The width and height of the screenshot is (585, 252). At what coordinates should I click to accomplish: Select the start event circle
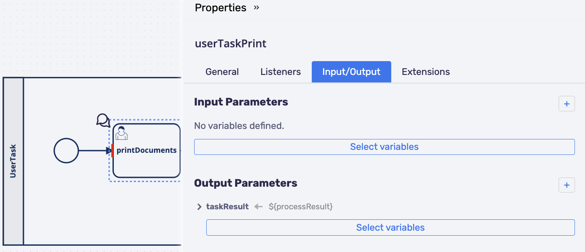tap(66, 151)
